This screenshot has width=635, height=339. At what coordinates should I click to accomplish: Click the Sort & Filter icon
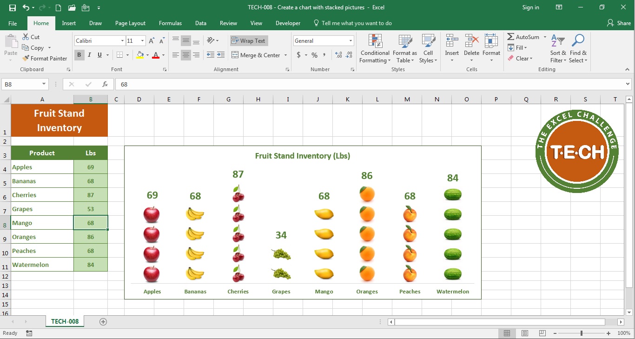pyautogui.click(x=557, y=41)
